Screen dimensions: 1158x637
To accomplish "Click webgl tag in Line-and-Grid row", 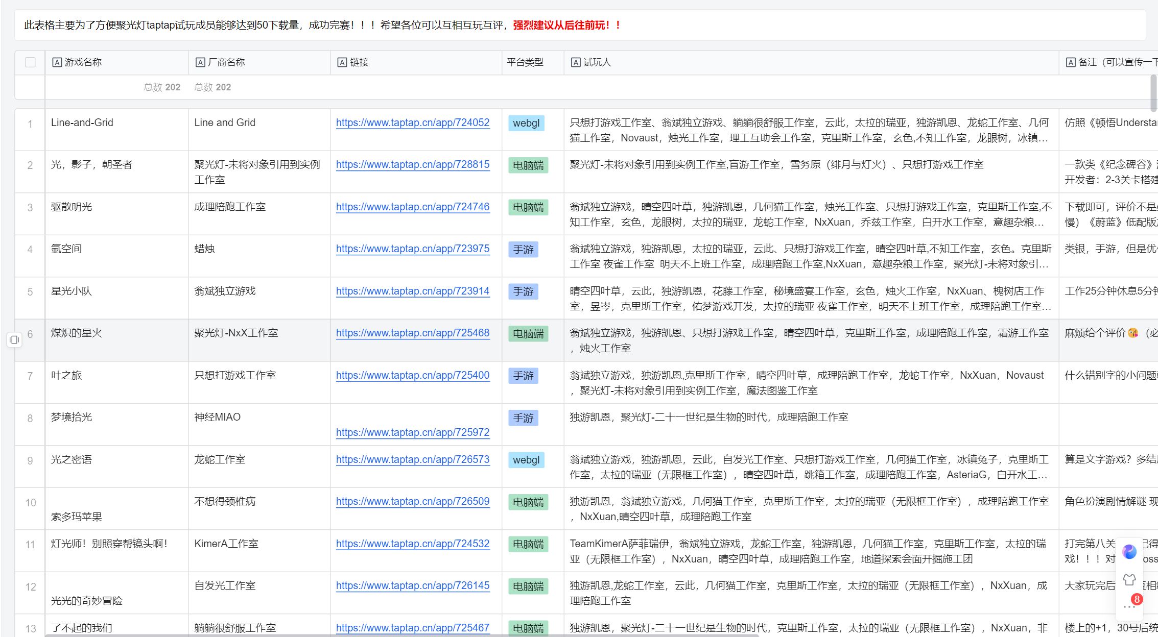I will point(526,123).
